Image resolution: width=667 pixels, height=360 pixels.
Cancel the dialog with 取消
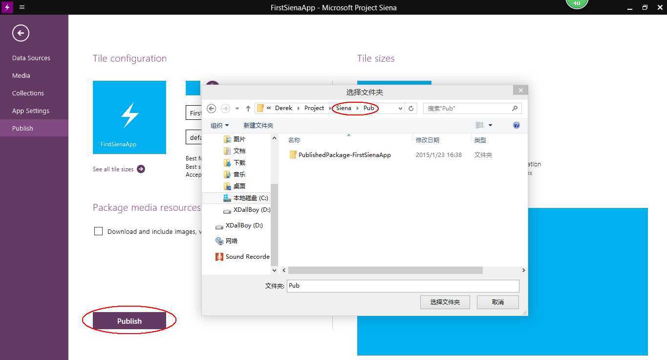coord(498,302)
